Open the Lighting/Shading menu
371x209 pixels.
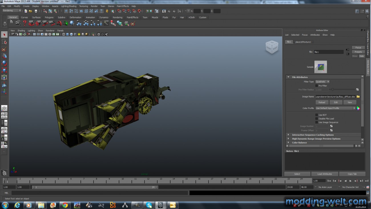coord(68,6)
